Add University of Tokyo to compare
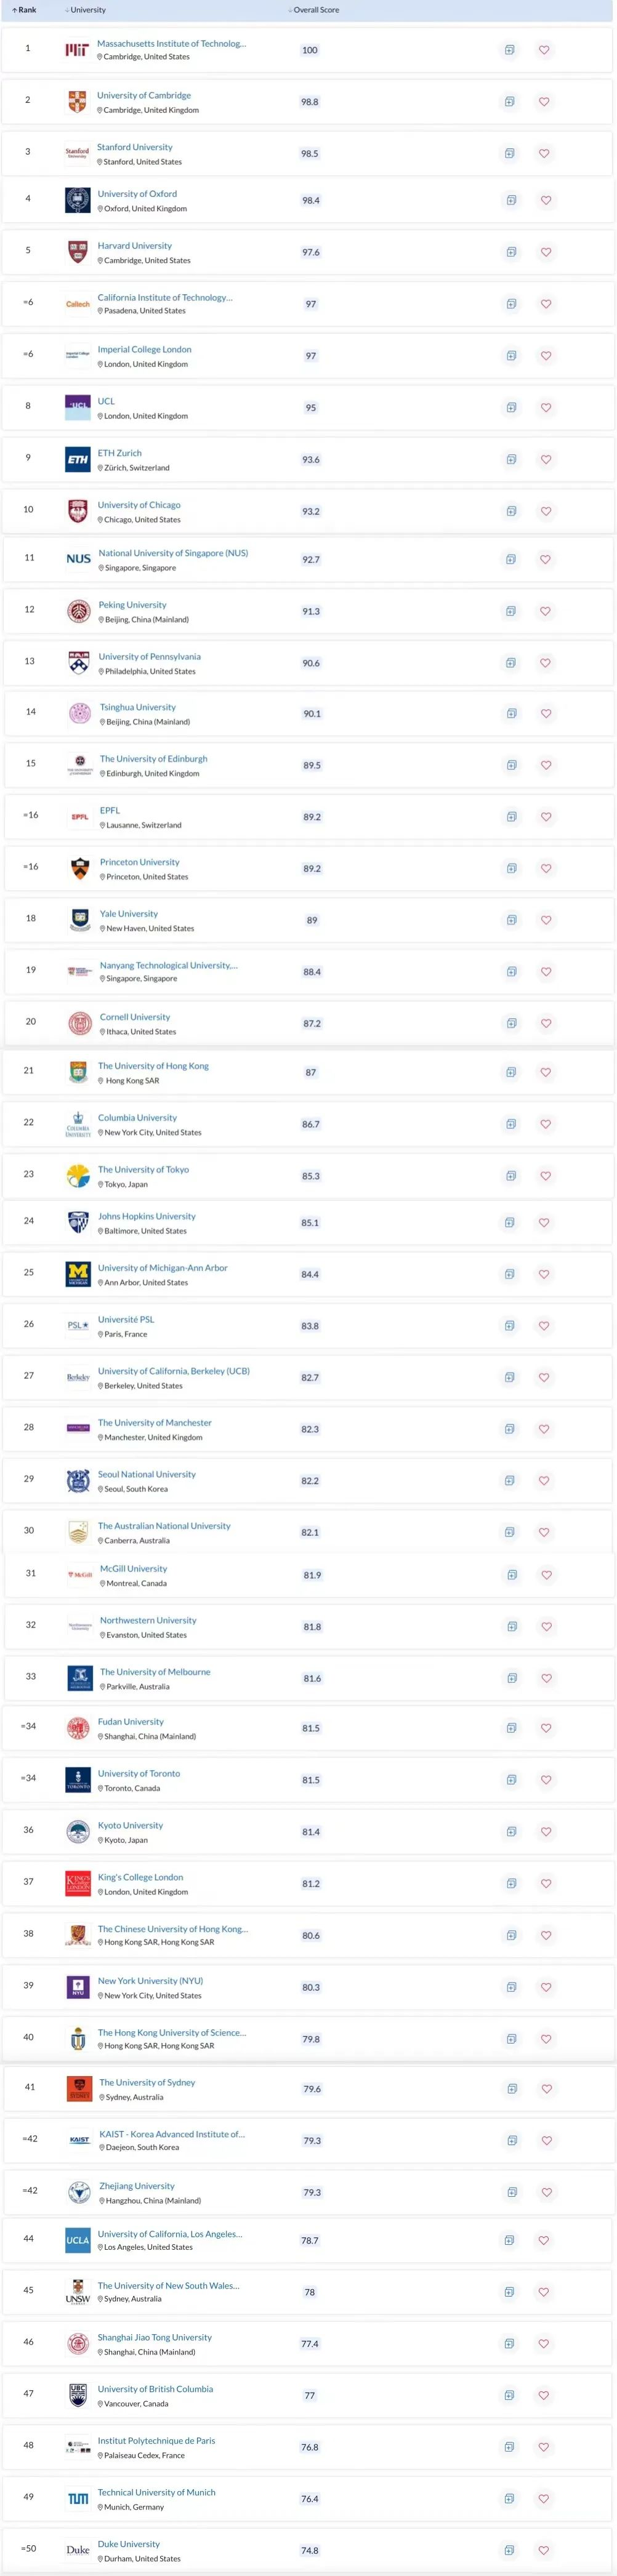The image size is (617, 2576). [x=510, y=1176]
